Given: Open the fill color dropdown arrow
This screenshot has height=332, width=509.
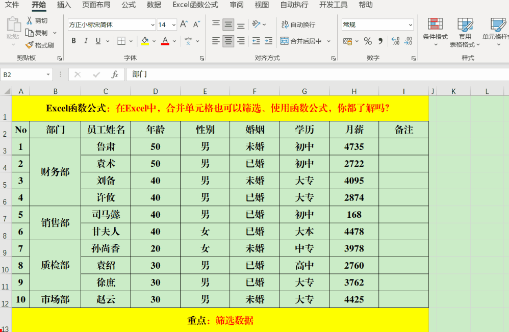Looking at the screenshot, I should [154, 41].
